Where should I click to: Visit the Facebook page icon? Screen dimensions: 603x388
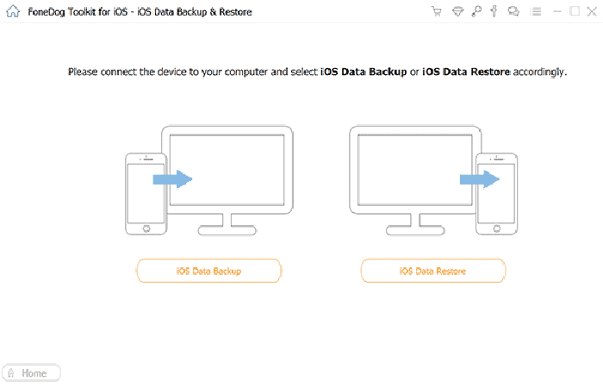tap(494, 11)
